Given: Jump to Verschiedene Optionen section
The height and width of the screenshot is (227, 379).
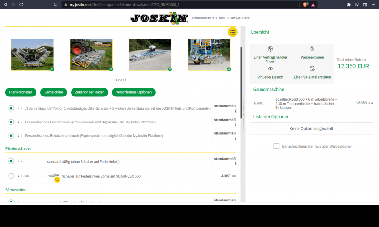Looking at the screenshot, I should tap(134, 92).
